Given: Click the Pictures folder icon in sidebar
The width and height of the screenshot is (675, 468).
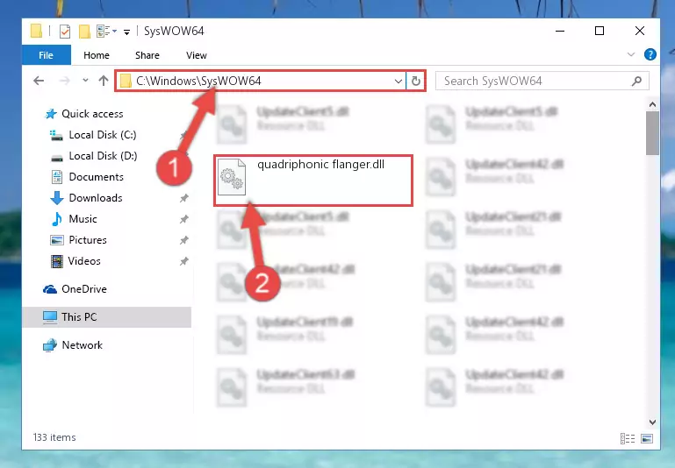Looking at the screenshot, I should click(x=57, y=240).
